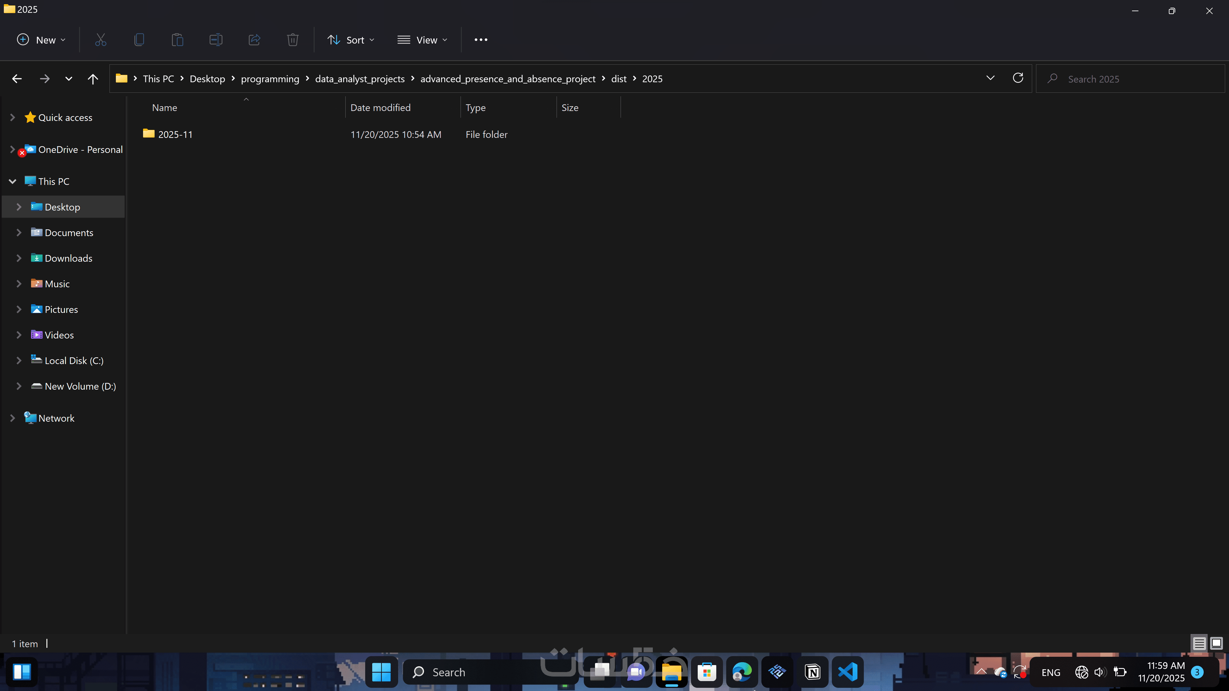The image size is (1229, 691).
Task: Refresh the current folder view
Action: pos(1018,78)
